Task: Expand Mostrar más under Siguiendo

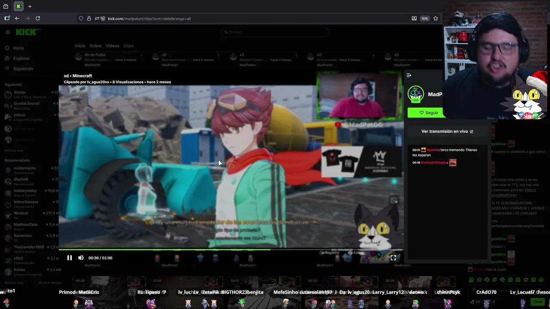Action: 14,151
